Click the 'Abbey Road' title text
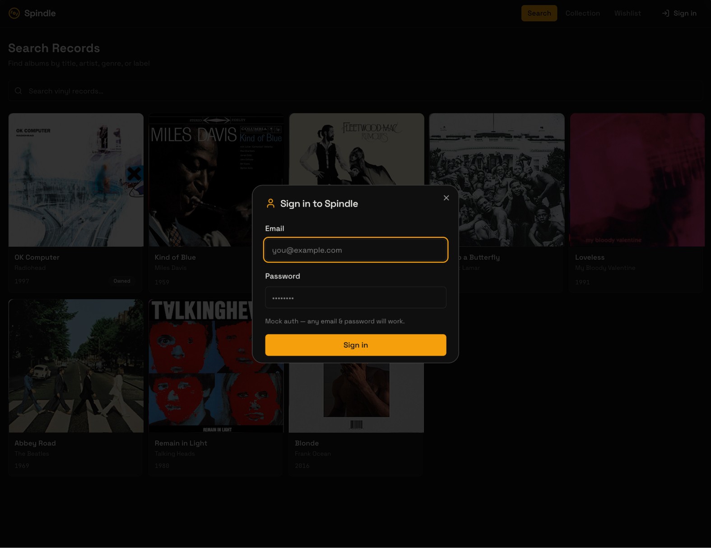The height and width of the screenshot is (548, 711). [35, 443]
